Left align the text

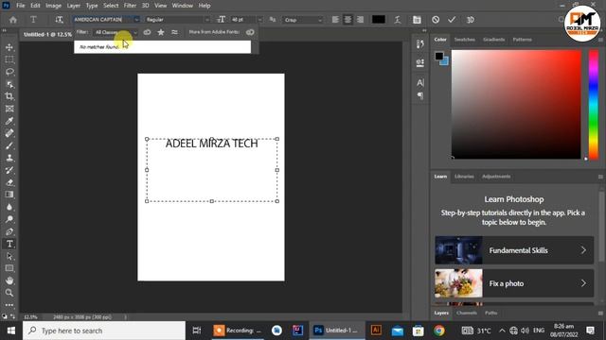click(x=335, y=20)
